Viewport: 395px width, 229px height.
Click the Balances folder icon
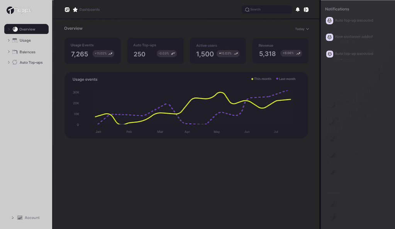point(15,52)
